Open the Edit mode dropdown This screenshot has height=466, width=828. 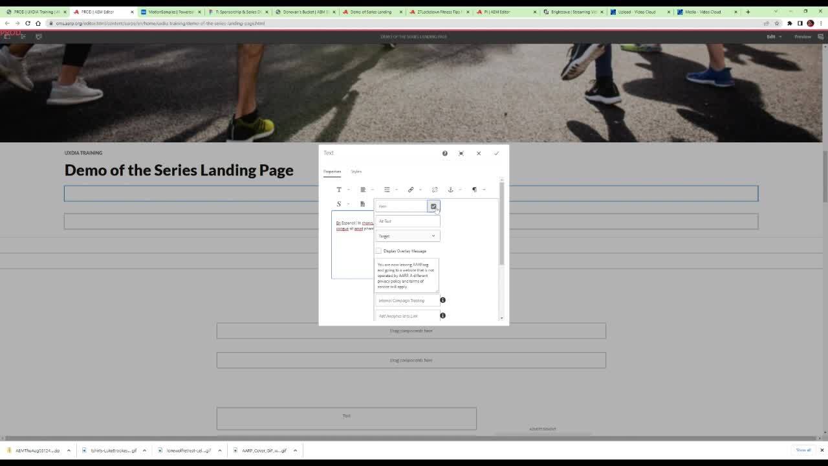[x=774, y=37]
